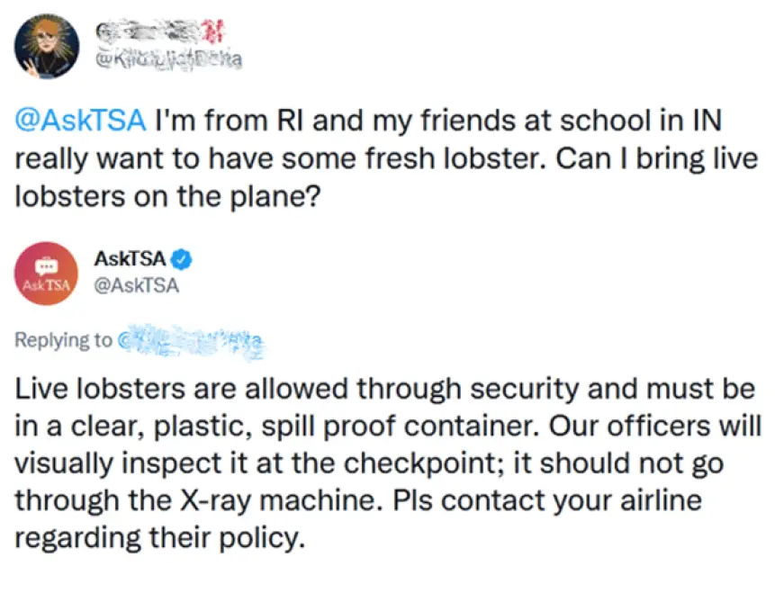The image size is (775, 611).
Task: Open the bold AskTSA display name
Action: pyautogui.click(x=130, y=259)
